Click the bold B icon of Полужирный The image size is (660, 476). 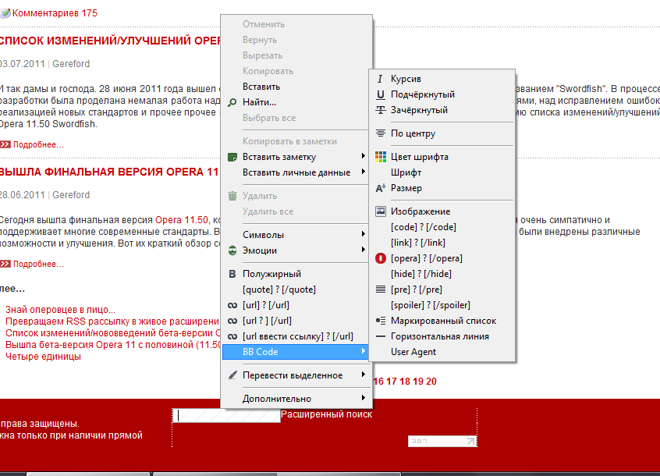[232, 274]
